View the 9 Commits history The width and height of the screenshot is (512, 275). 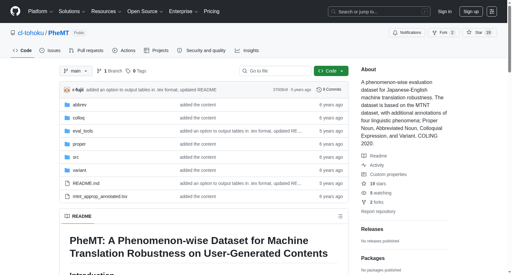[329, 89]
